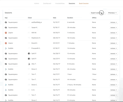123x102 pixels.
Task: Open the Actions dropdown for Vasan K.
Action: (x=114, y=28)
